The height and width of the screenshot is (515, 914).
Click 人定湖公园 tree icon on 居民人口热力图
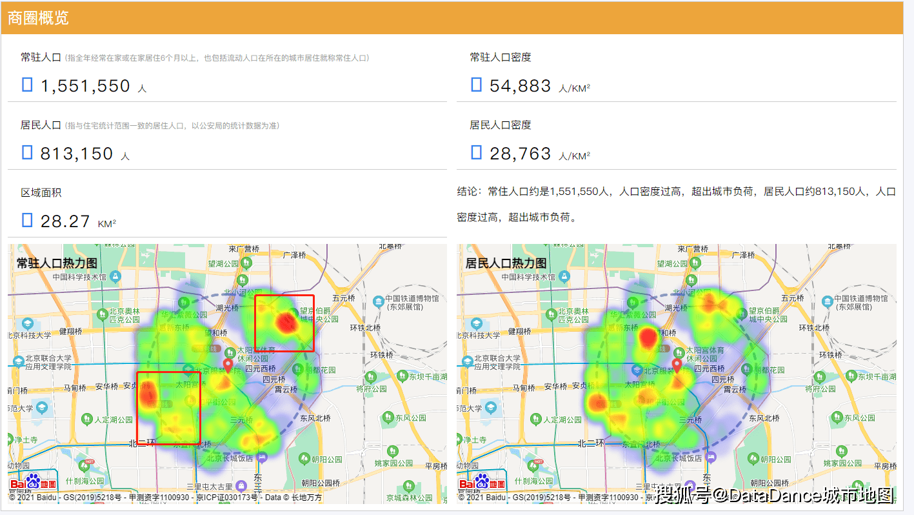pyautogui.click(x=536, y=419)
